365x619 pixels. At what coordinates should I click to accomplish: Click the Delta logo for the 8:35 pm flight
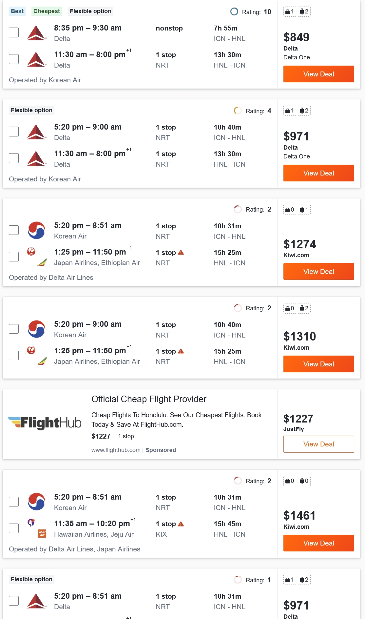click(36, 33)
